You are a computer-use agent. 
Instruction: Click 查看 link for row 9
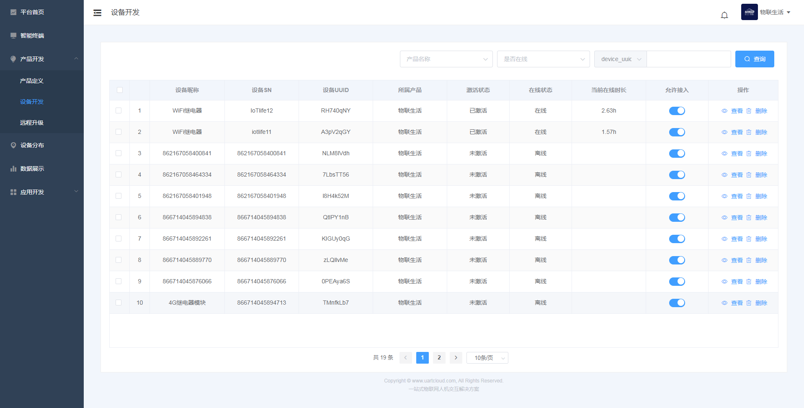tap(737, 282)
